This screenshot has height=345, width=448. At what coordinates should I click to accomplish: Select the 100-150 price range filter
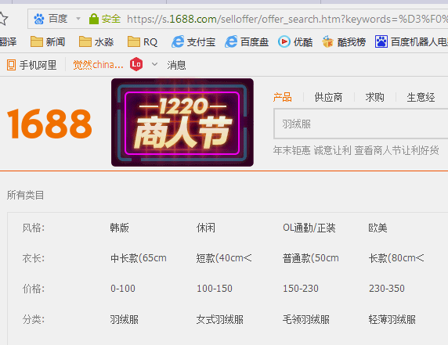(x=215, y=289)
